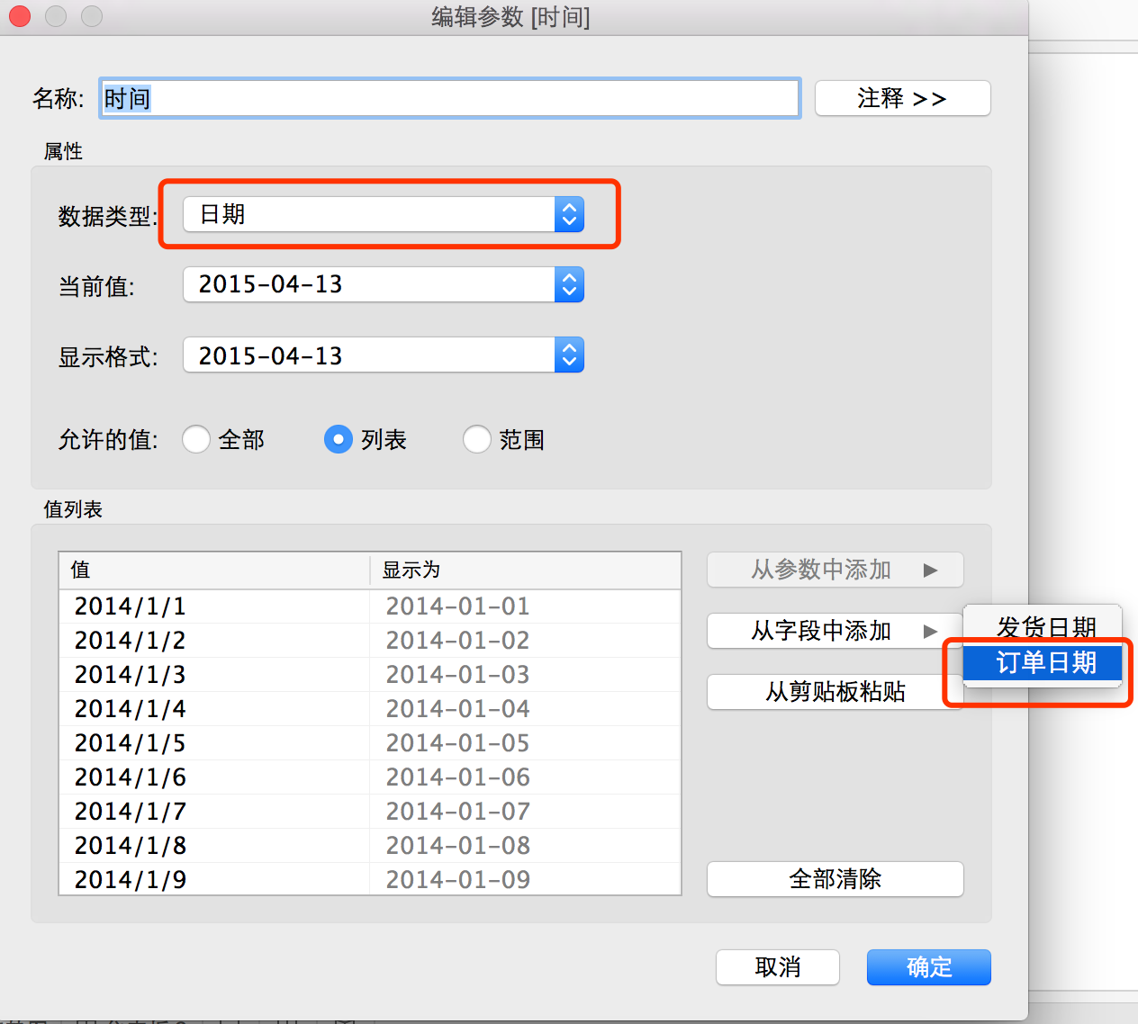
Task: Open the 显示格式 dropdown
Action: [384, 355]
